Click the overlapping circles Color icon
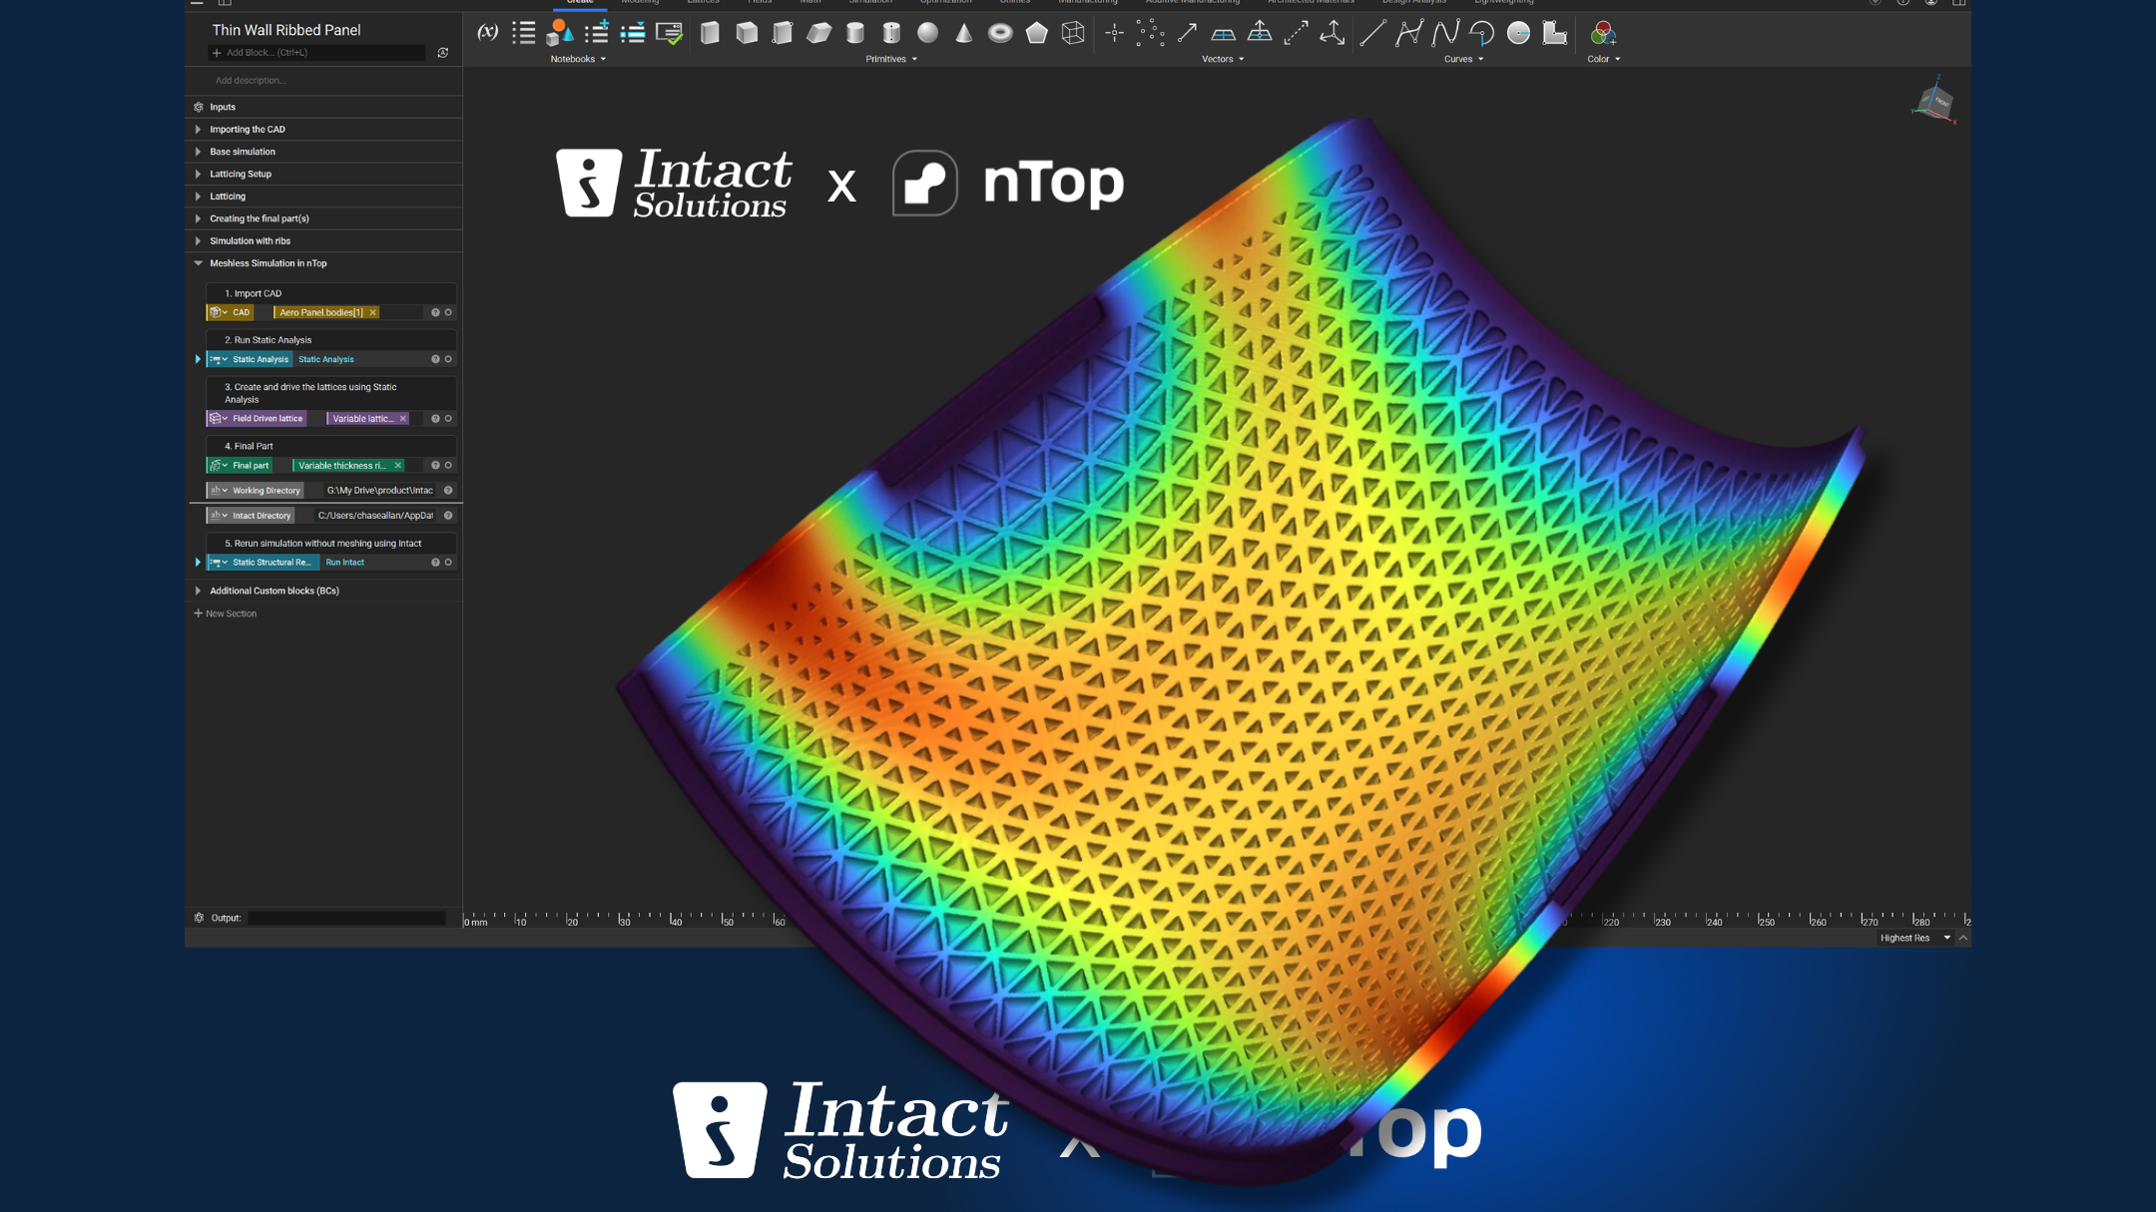 (1603, 33)
